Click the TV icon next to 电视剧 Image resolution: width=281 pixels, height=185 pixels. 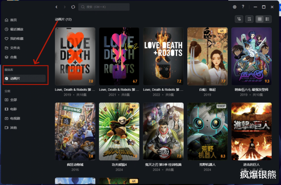click(7, 118)
